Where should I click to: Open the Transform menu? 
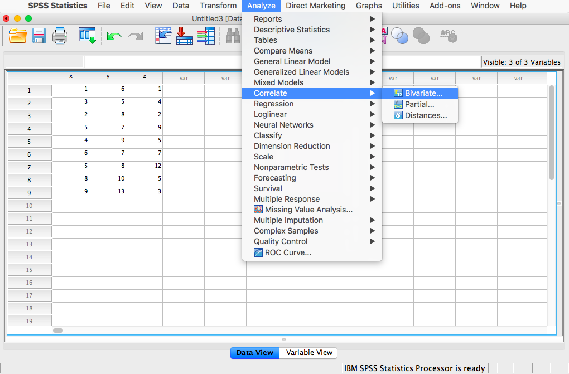[218, 6]
